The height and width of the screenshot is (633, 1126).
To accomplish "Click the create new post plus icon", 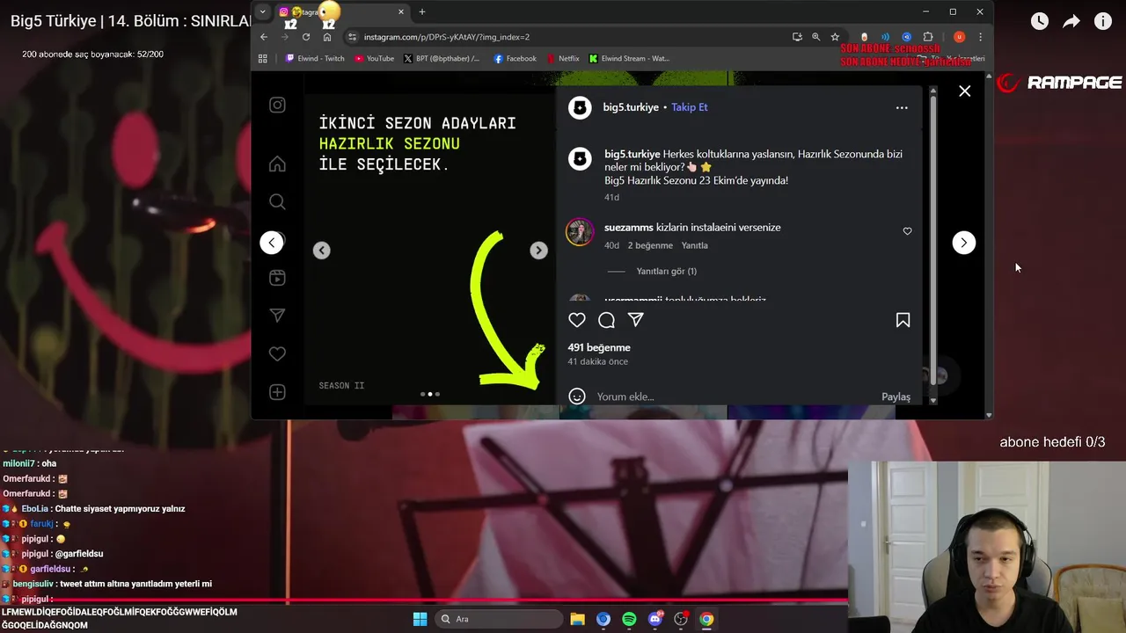I will pos(277,392).
